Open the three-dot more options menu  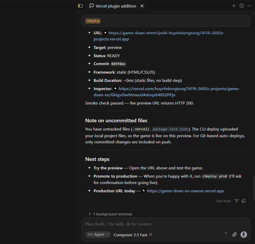[249, 6]
